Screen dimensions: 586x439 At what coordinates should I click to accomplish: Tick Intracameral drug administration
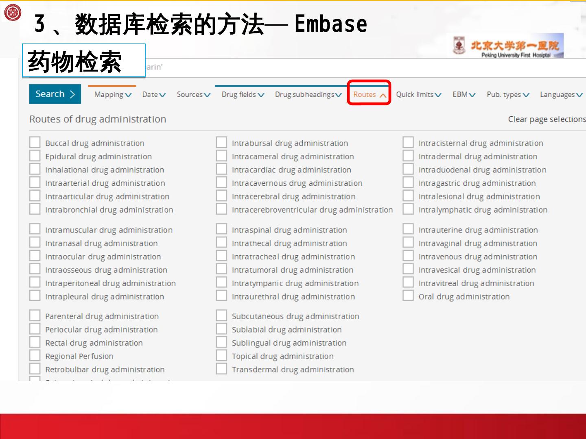221,156
